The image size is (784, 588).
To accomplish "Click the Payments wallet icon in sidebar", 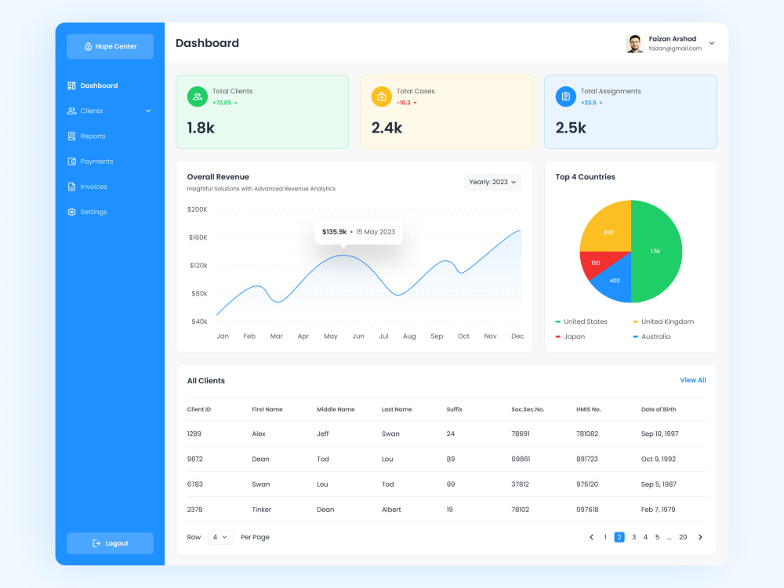I will [x=71, y=162].
